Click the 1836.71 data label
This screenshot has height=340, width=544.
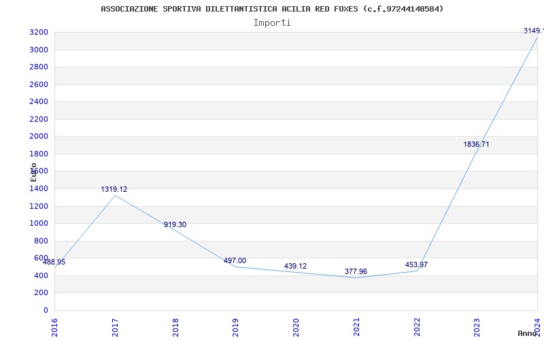point(476,144)
